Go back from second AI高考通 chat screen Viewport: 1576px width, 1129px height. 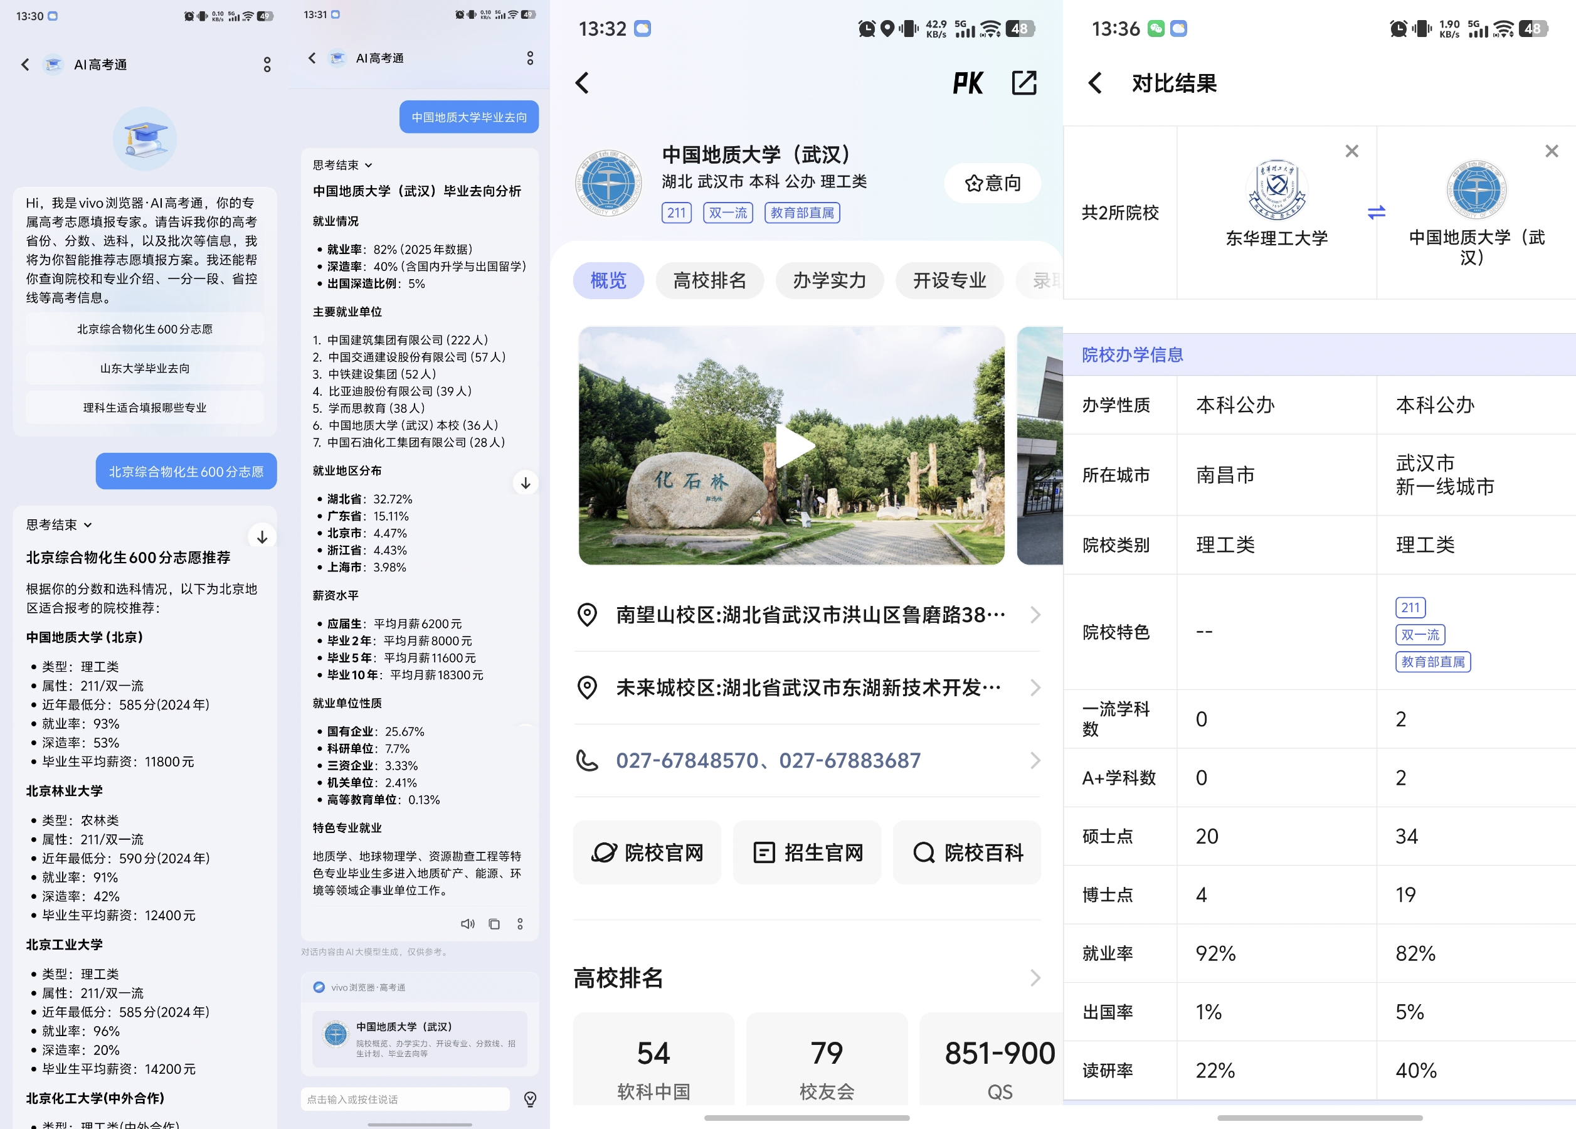point(312,58)
